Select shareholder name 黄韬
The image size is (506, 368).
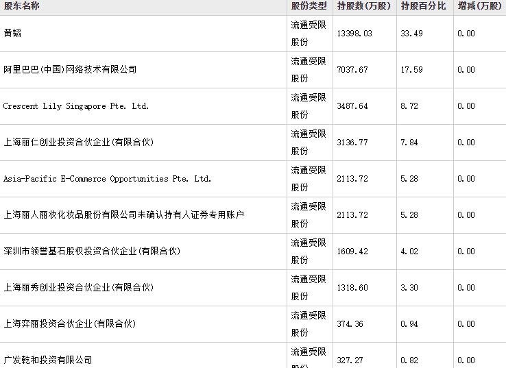click(12, 33)
